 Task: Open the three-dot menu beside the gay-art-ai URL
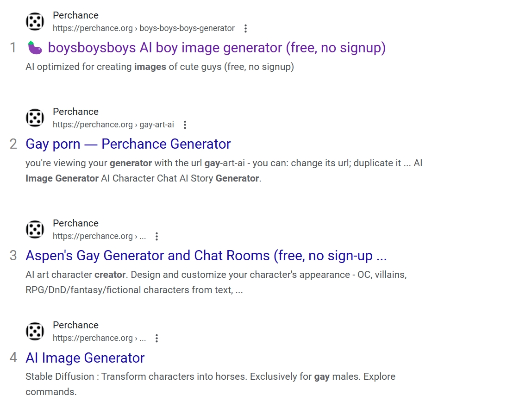tap(185, 125)
